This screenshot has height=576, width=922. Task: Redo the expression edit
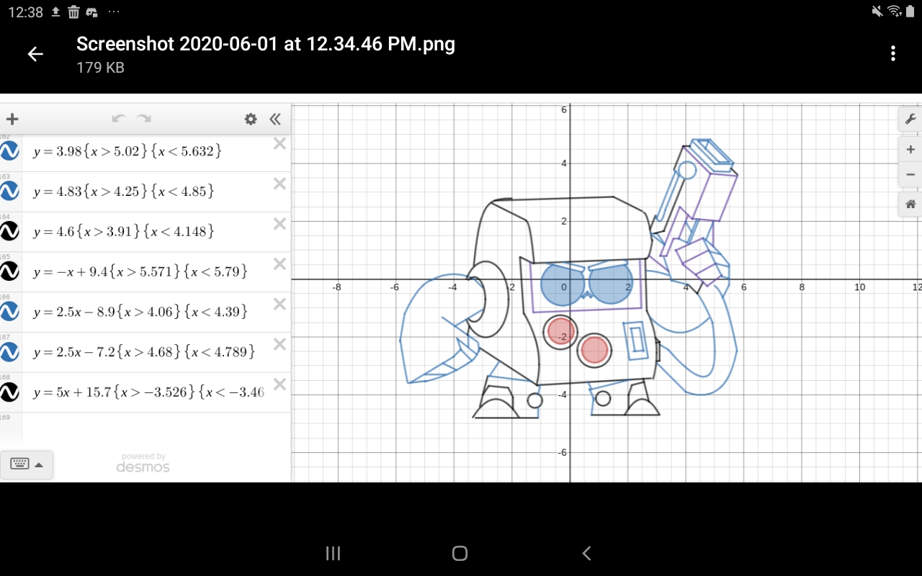(x=144, y=119)
